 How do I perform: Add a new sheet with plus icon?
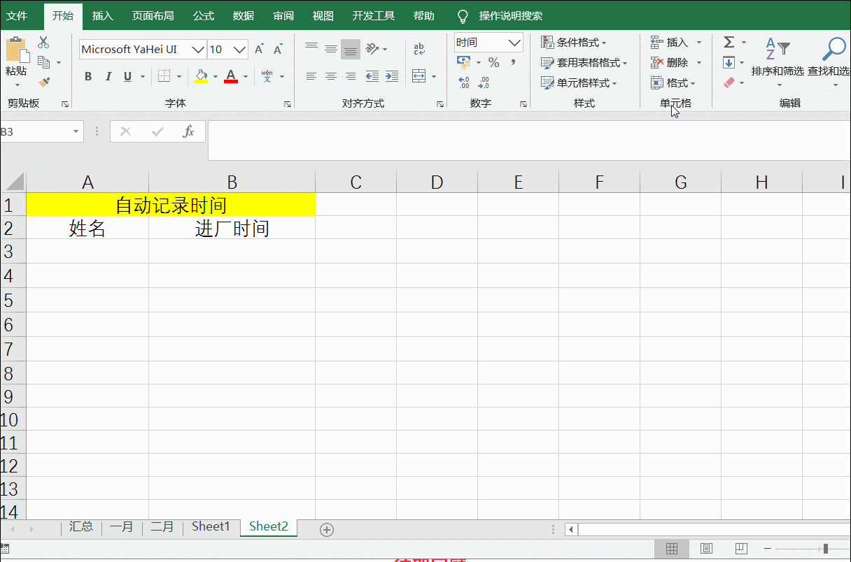click(326, 530)
